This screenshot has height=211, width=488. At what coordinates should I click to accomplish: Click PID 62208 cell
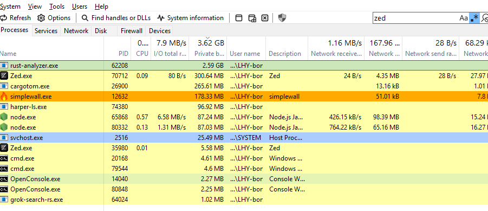pos(120,66)
